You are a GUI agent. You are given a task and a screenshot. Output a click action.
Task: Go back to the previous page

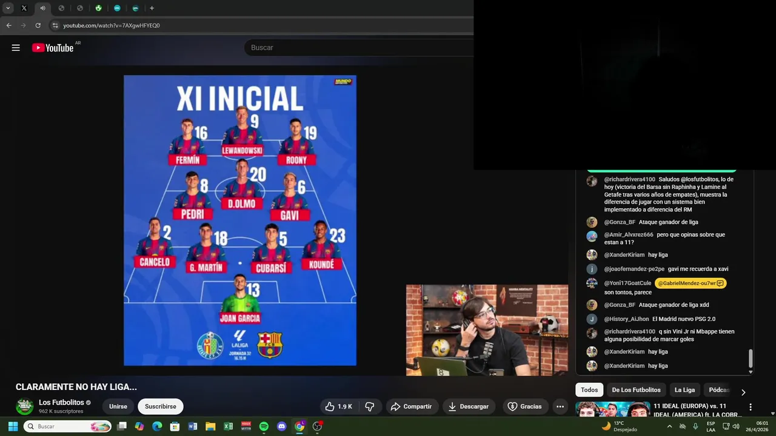click(x=8, y=25)
